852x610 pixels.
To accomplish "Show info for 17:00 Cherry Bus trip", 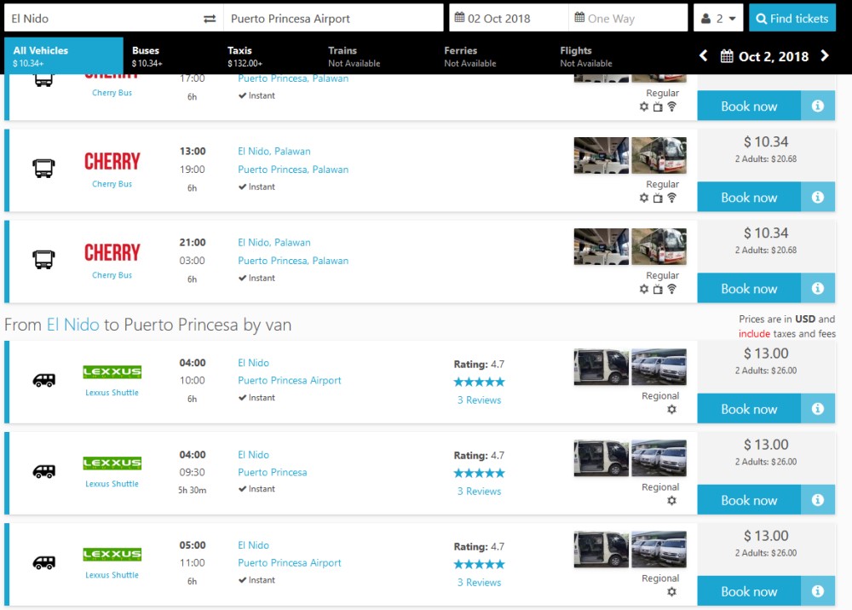I will [x=818, y=106].
